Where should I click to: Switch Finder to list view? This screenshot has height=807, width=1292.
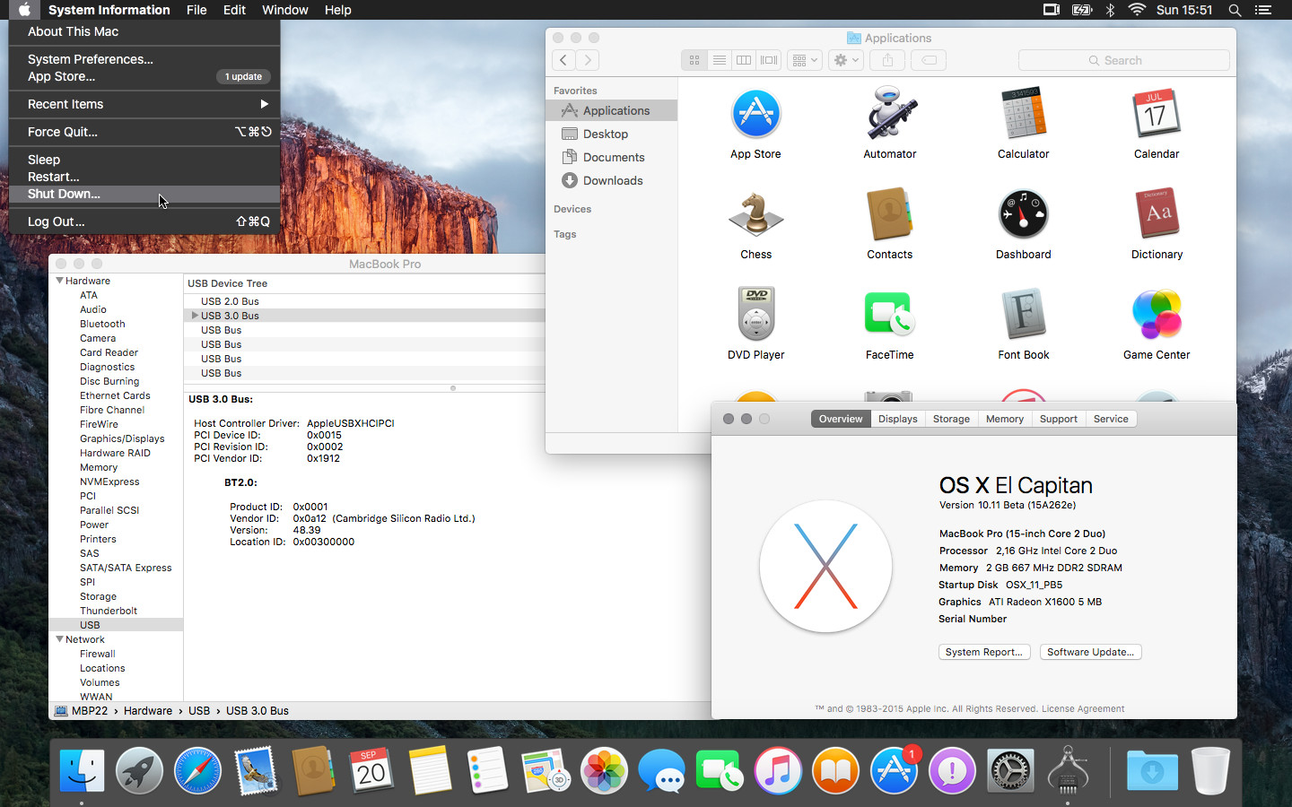pyautogui.click(x=720, y=60)
